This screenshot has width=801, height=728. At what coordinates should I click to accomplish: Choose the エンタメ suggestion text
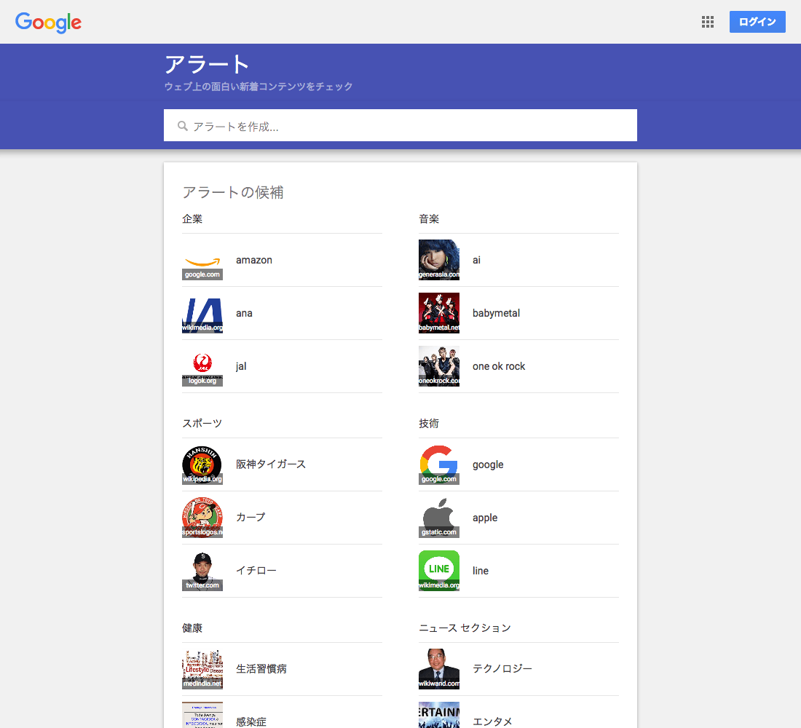pos(492,721)
